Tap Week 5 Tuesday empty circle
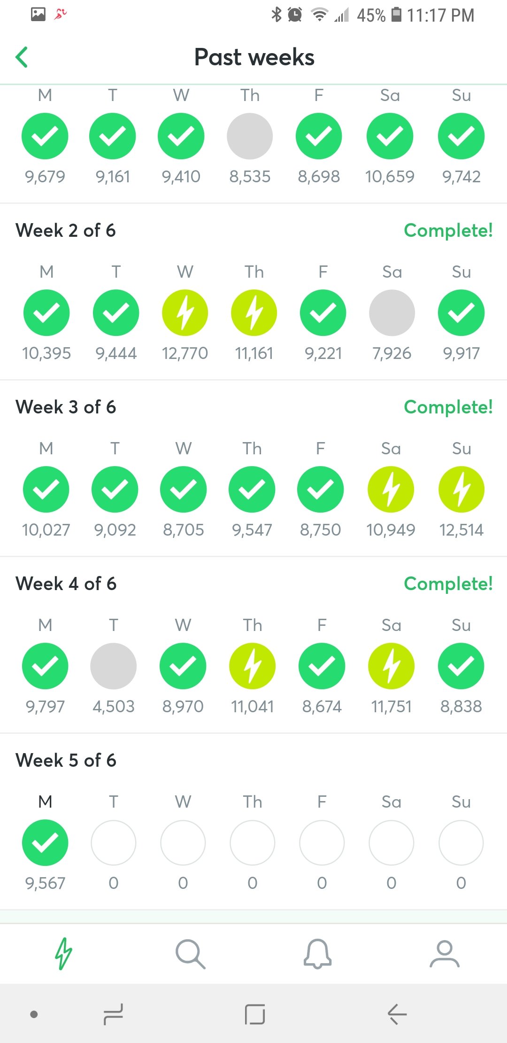The width and height of the screenshot is (507, 1043). click(x=114, y=843)
